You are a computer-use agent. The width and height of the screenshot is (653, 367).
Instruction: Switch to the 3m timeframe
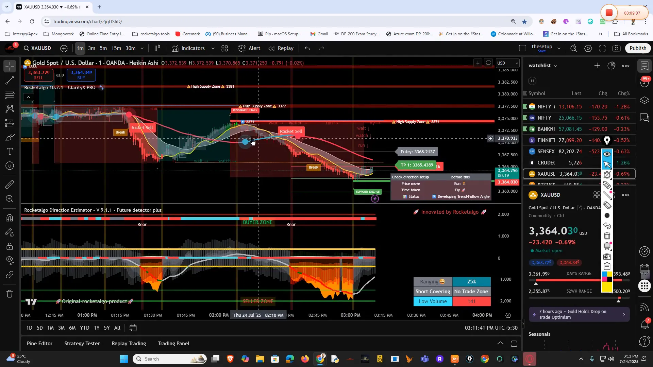pos(92,48)
